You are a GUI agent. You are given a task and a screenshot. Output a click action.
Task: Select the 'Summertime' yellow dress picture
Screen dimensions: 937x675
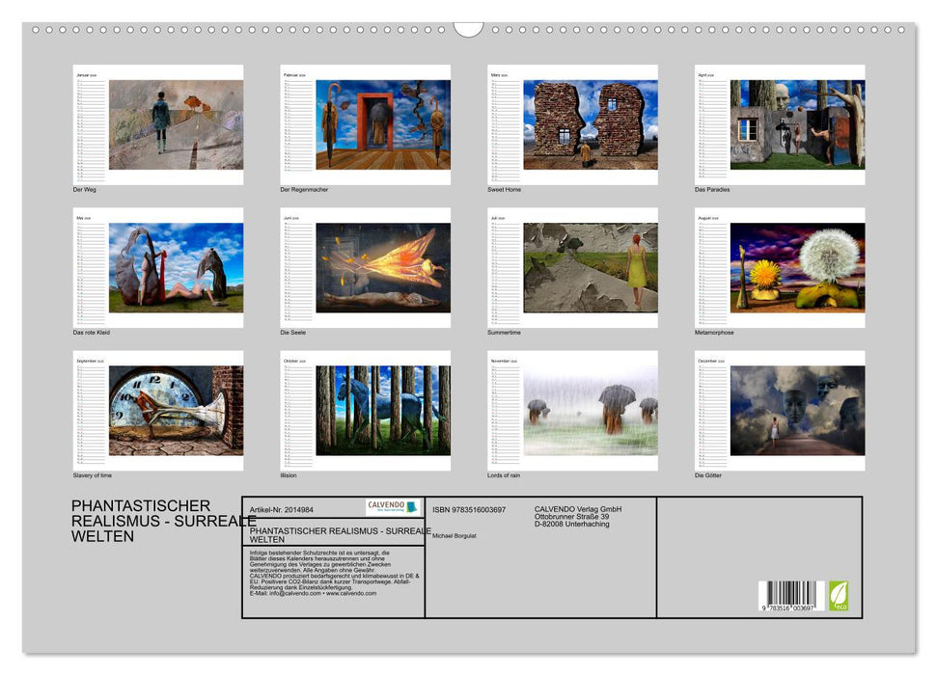[x=590, y=268]
